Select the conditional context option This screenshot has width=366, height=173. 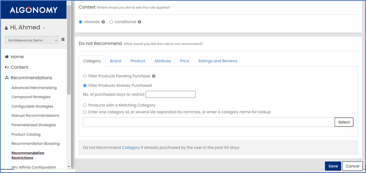tap(111, 22)
